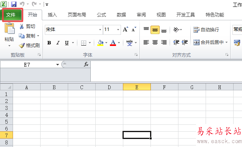242x147 pixels.
Task: Expand the font name dropdown arrow
Action: click(x=100, y=29)
